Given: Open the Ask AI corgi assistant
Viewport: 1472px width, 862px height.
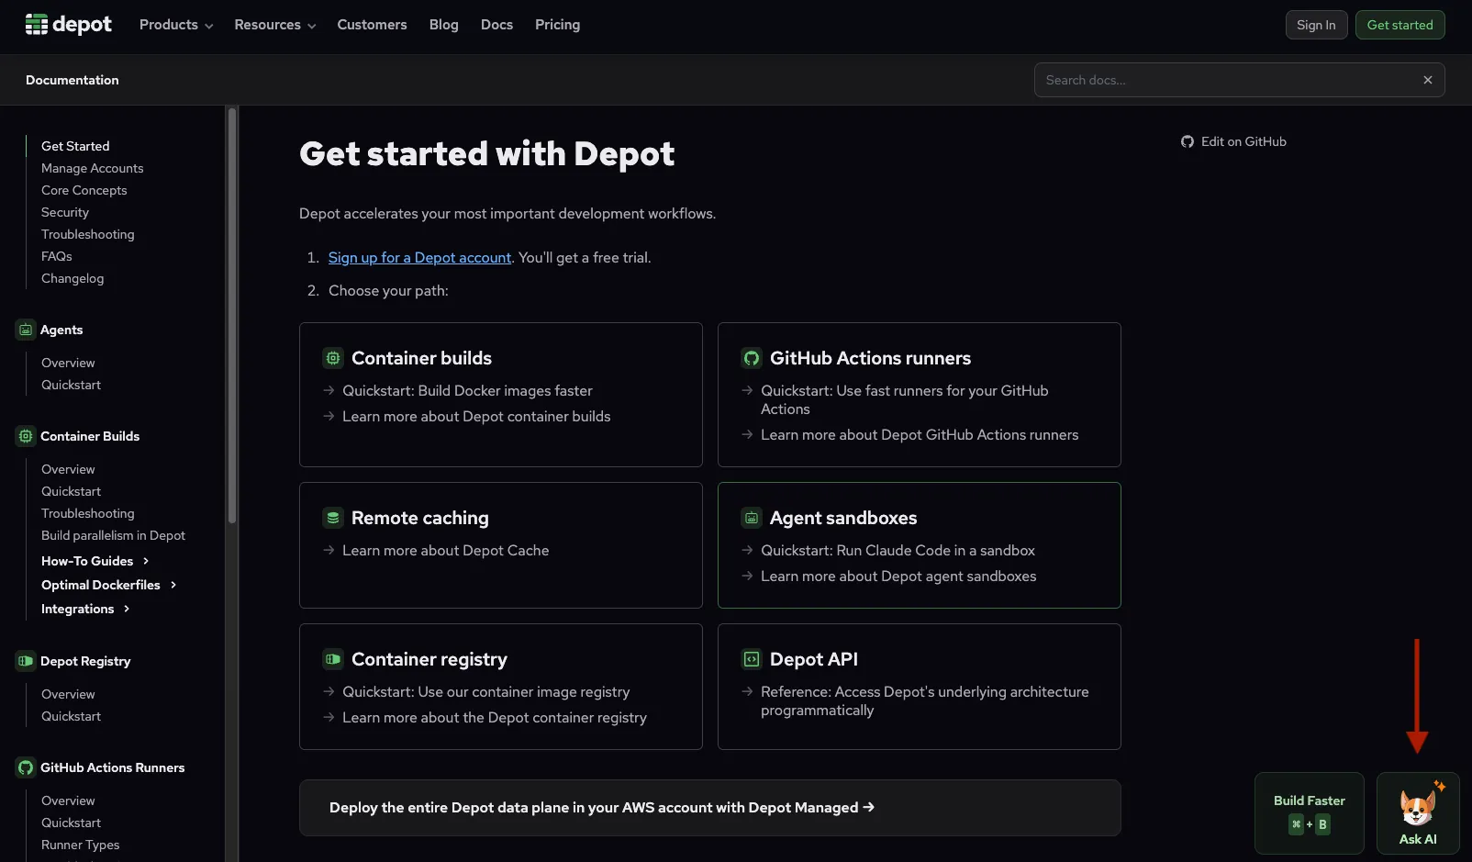Looking at the screenshot, I should point(1418,812).
